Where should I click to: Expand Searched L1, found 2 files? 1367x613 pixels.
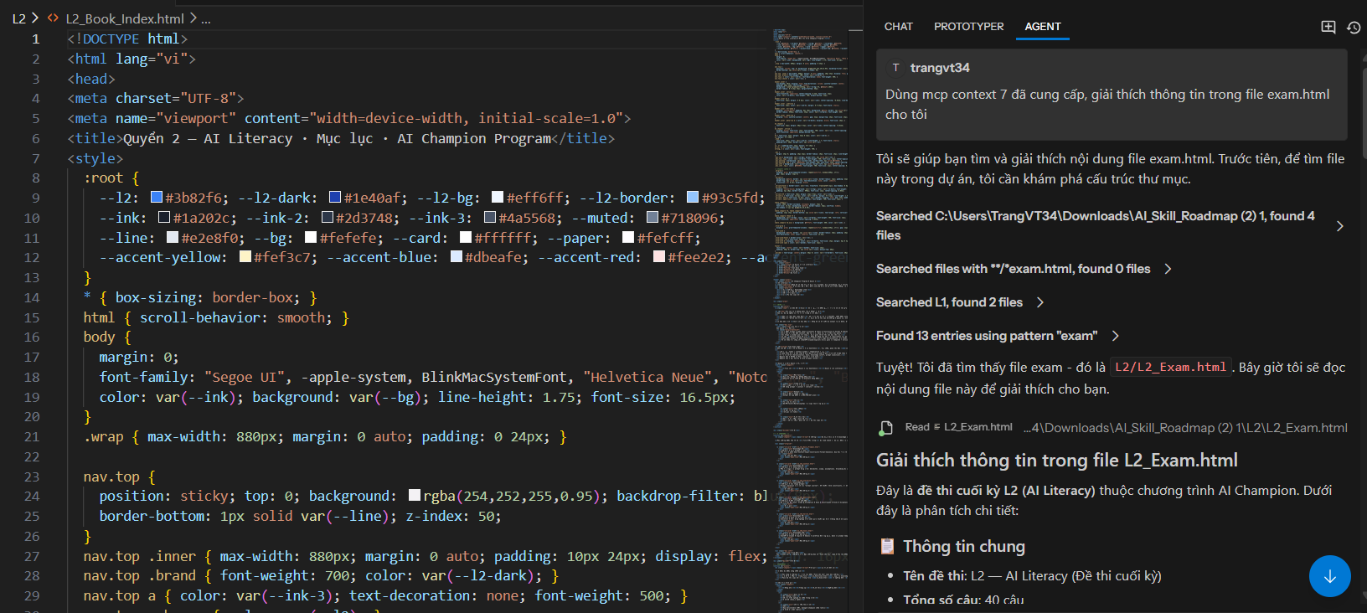(1040, 302)
